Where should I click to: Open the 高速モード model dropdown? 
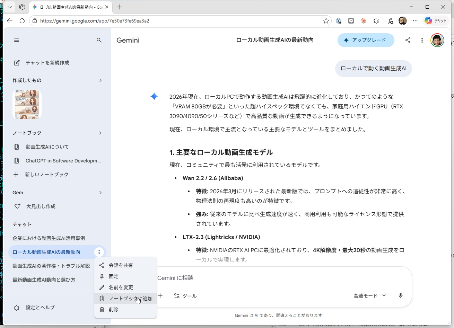(370, 296)
